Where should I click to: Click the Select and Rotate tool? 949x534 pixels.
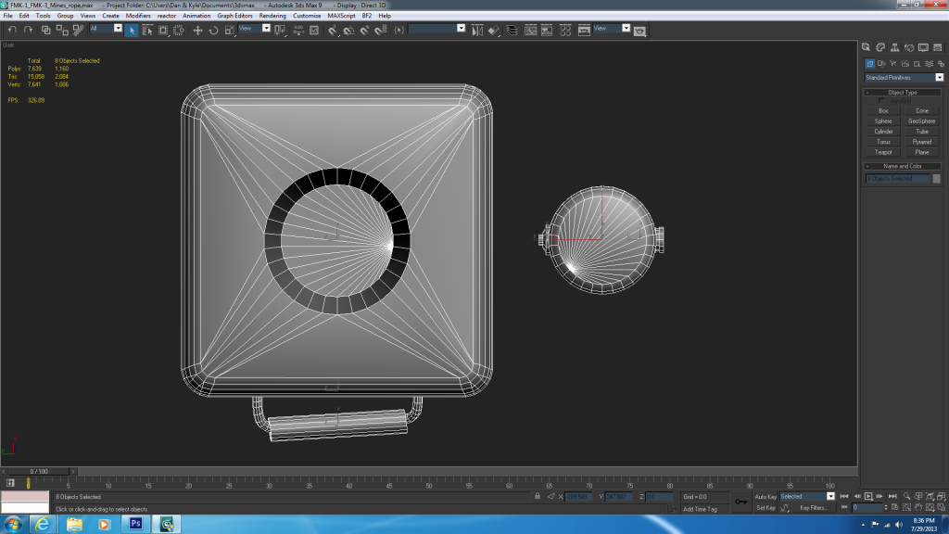pos(213,30)
